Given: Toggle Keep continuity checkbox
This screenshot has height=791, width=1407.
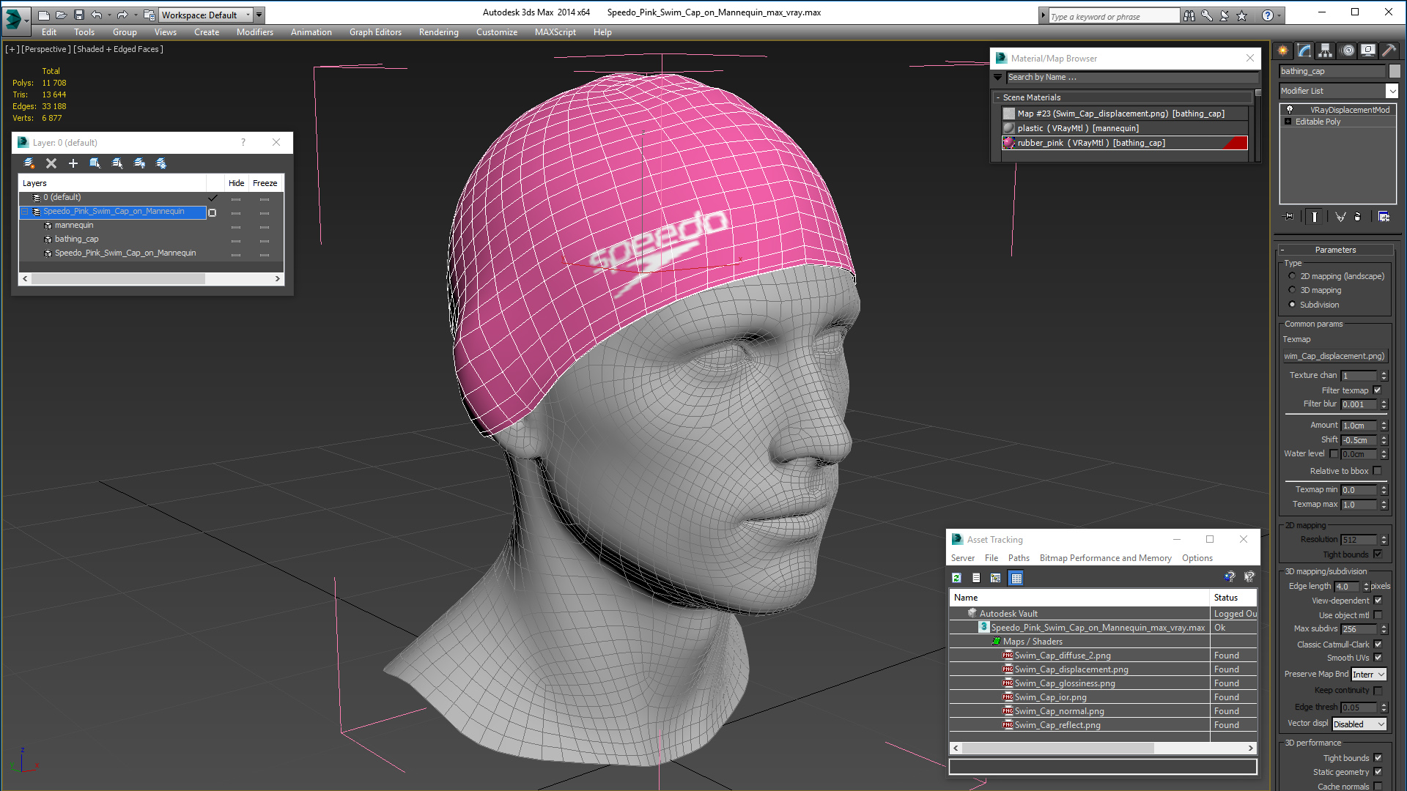Looking at the screenshot, I should [x=1378, y=691].
